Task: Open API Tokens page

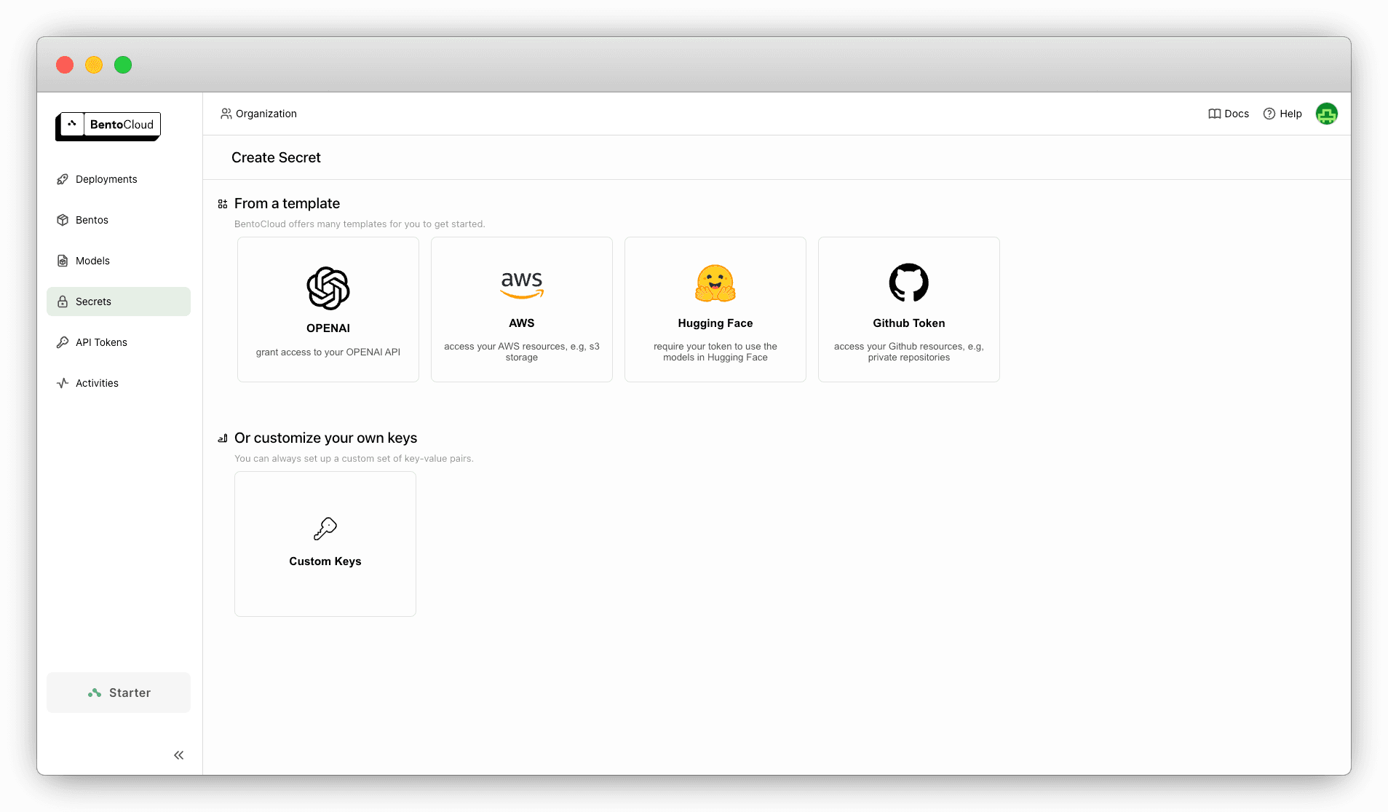Action: point(119,342)
